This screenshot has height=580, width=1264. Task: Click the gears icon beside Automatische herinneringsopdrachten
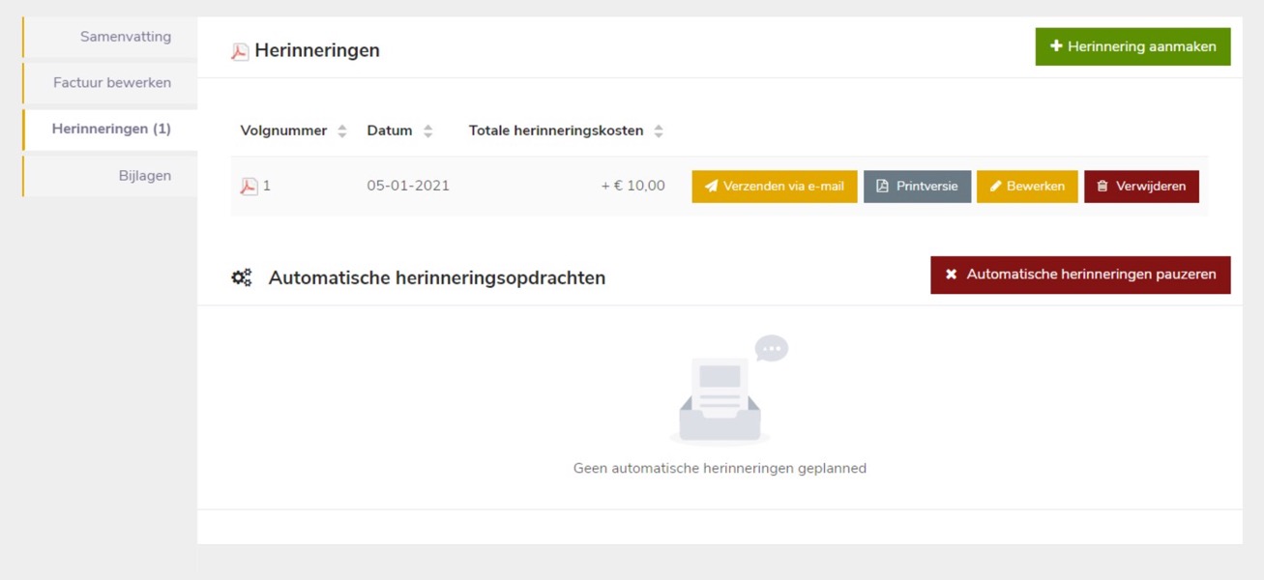click(x=241, y=278)
